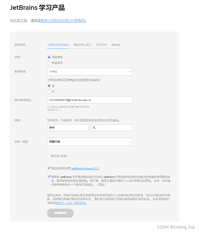
Task: Uncheck the email communication consent checkbox
Action: [x=49, y=177]
